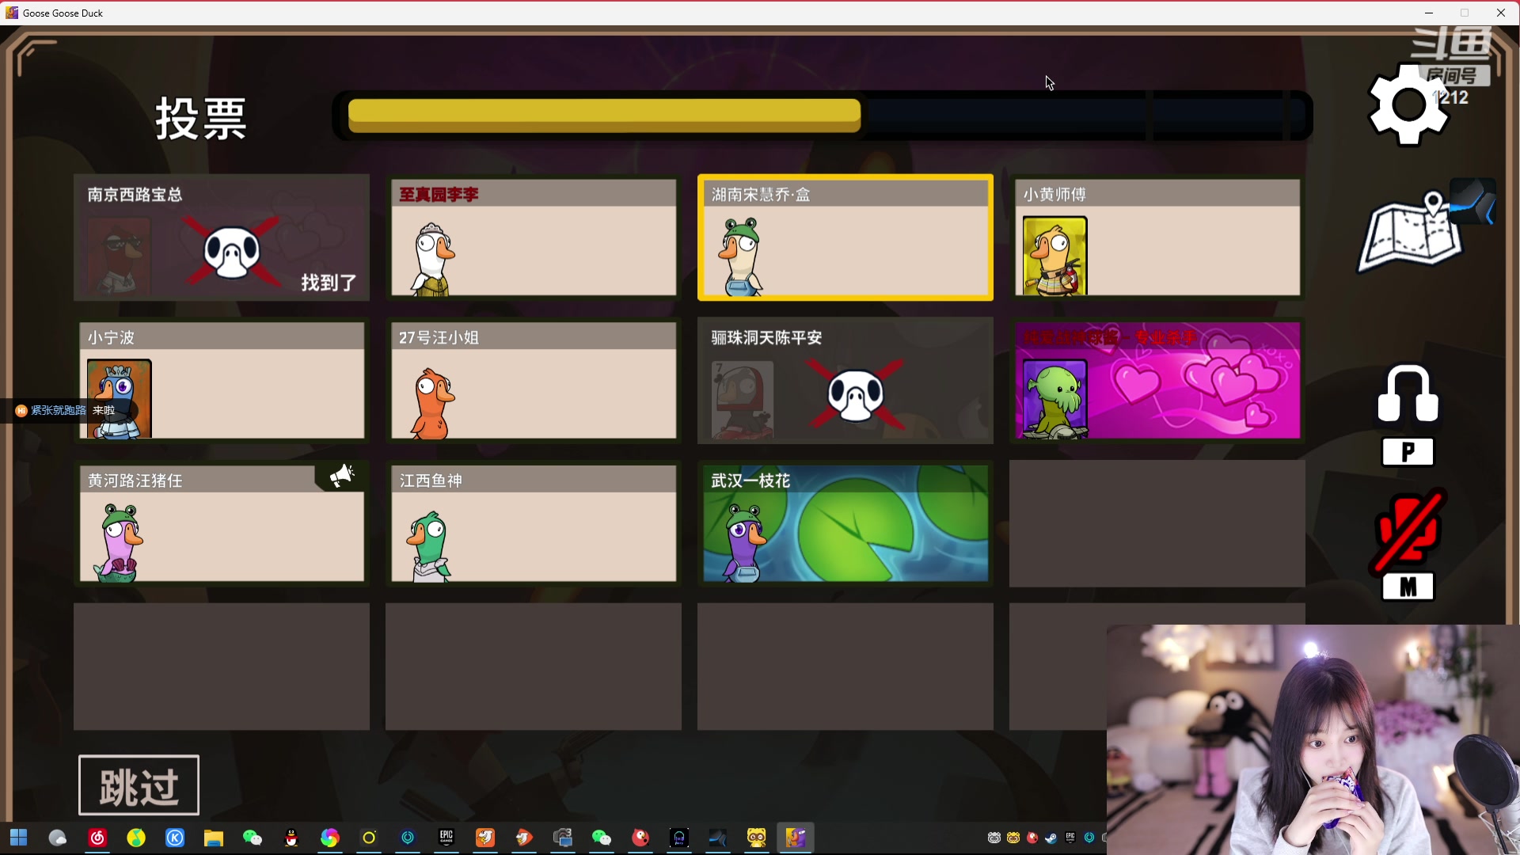
Task: Open the Epic Games taskbar icon
Action: [x=446, y=838]
